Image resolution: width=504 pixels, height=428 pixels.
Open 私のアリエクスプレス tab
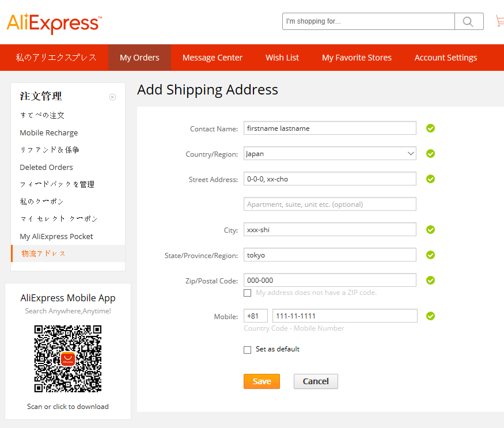coord(56,58)
